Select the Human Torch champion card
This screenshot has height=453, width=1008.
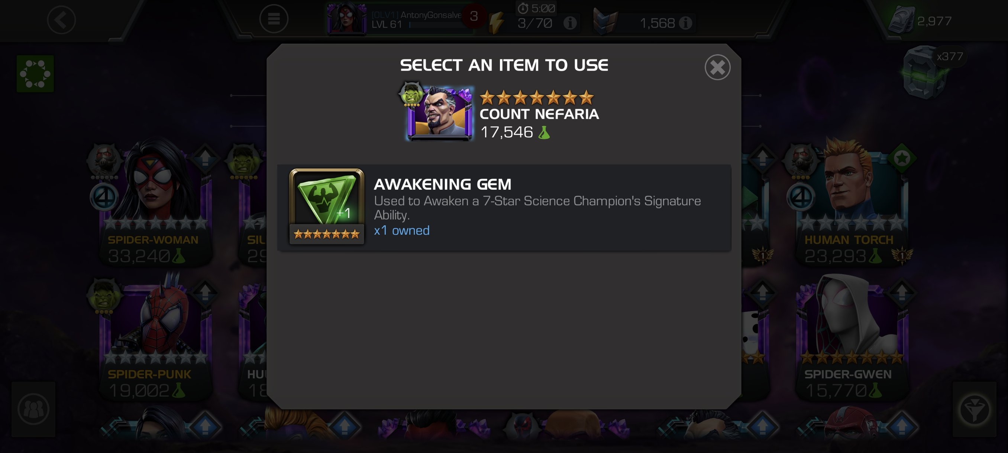(x=852, y=203)
